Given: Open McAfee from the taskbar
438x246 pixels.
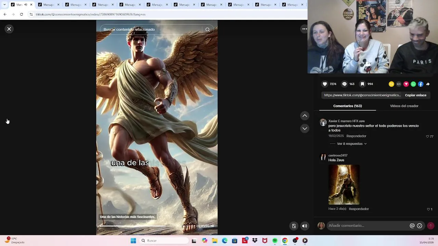Looking at the screenshot, I should click(x=265, y=241).
